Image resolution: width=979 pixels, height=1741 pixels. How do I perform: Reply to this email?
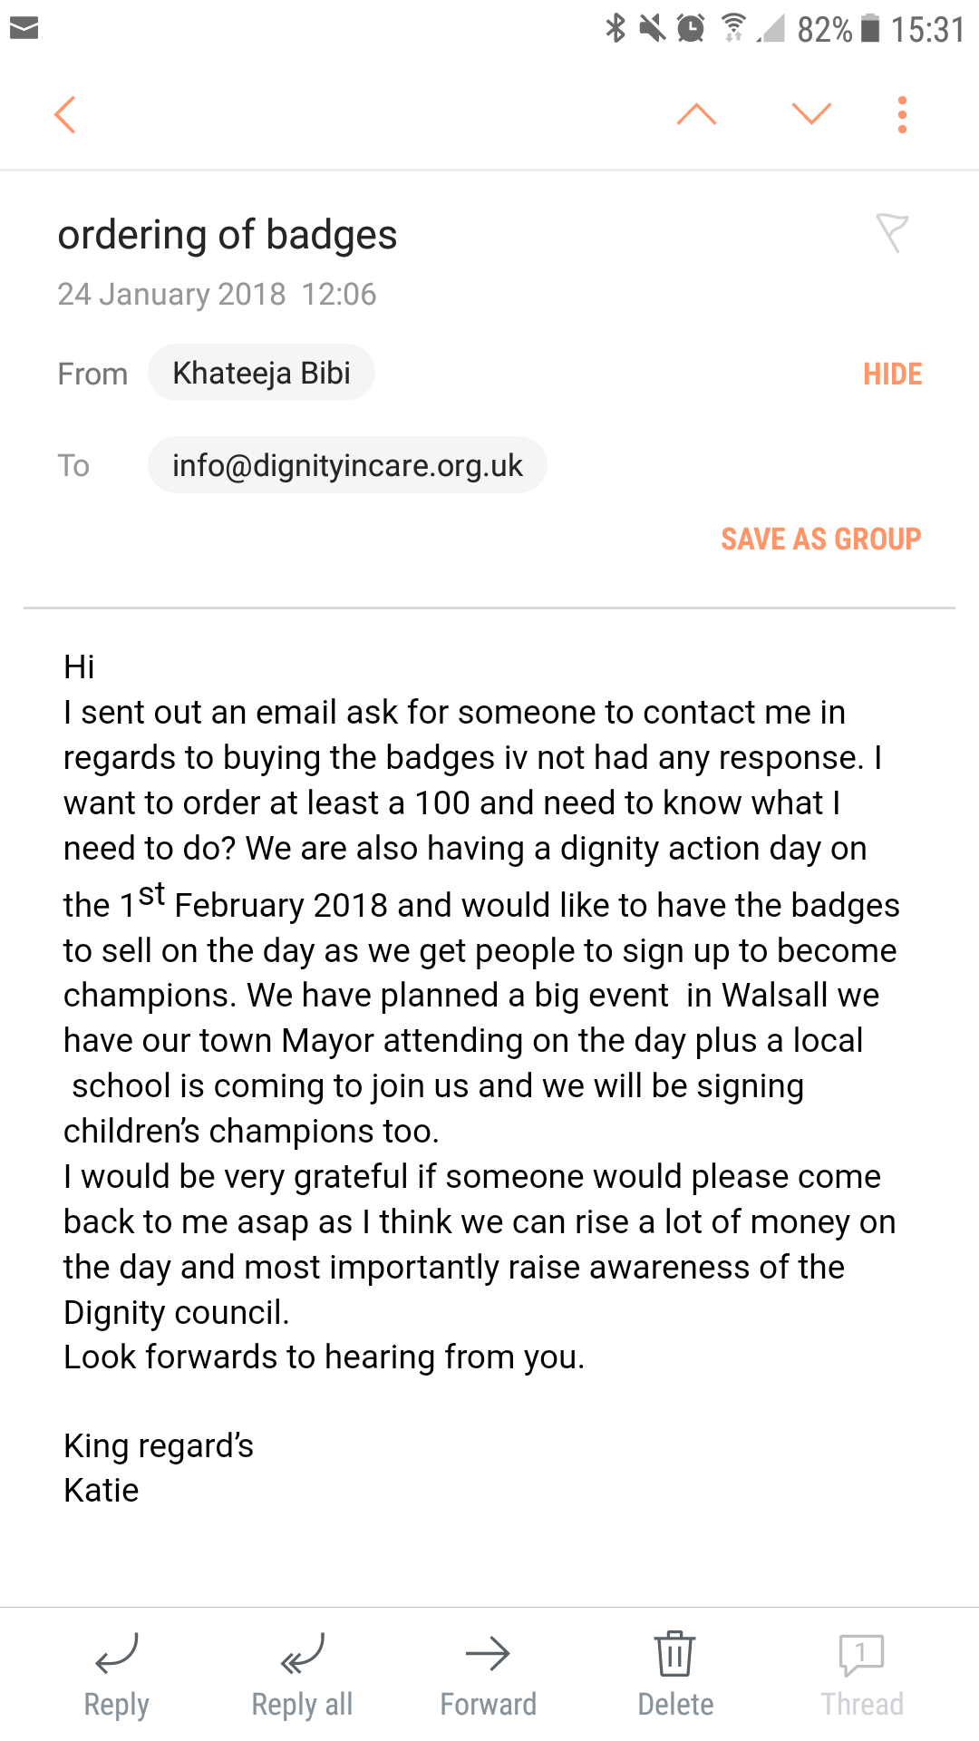coord(116,1676)
